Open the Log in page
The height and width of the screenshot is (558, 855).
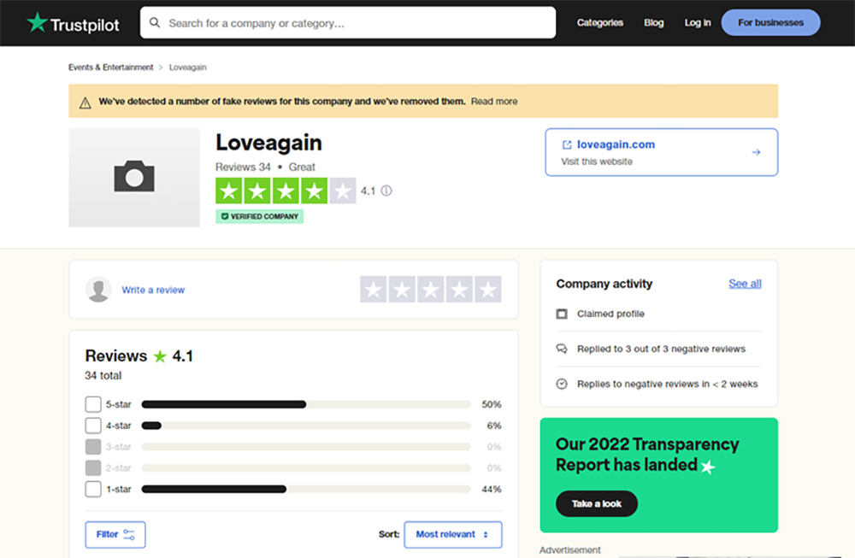coord(698,23)
